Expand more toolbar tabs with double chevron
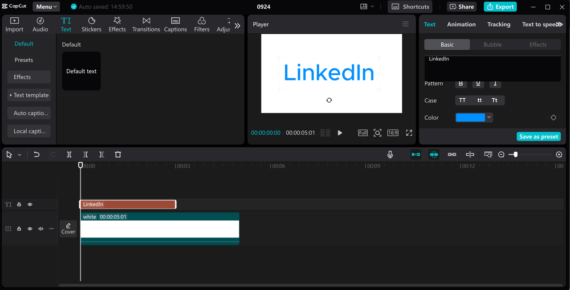570x290 pixels. 237,26
